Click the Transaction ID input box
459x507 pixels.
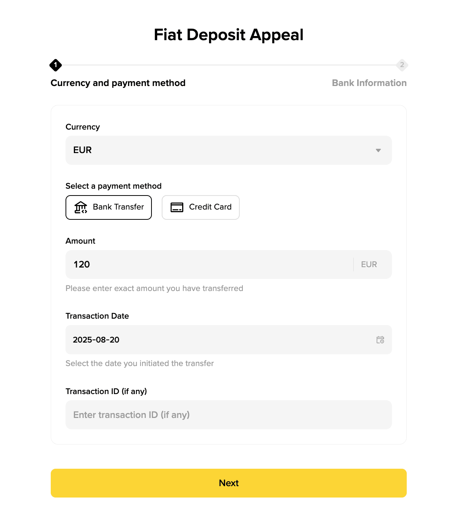pyautogui.click(x=228, y=415)
